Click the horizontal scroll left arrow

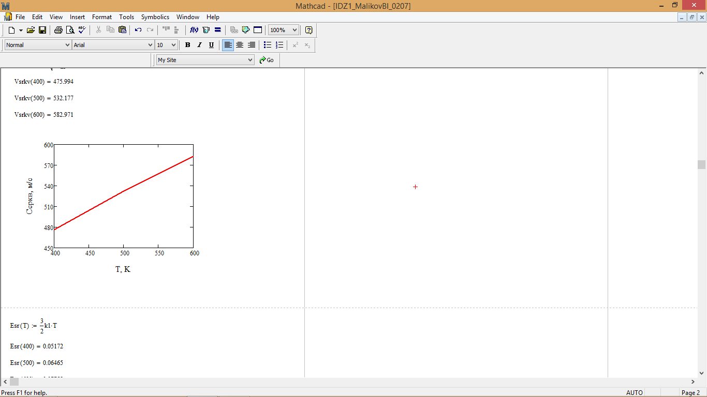5,381
